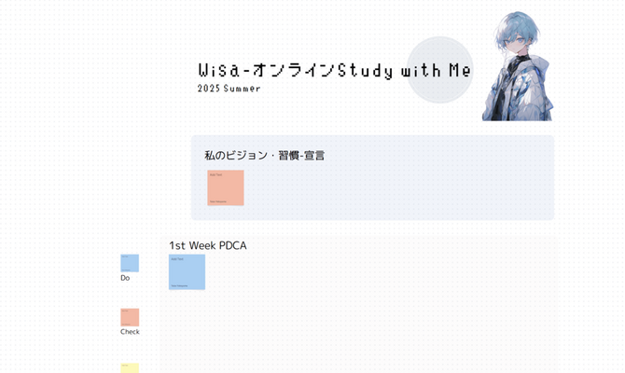The width and height of the screenshot is (625, 373).
Task: Click the 2025 Summer subtitle
Action: pyautogui.click(x=229, y=89)
